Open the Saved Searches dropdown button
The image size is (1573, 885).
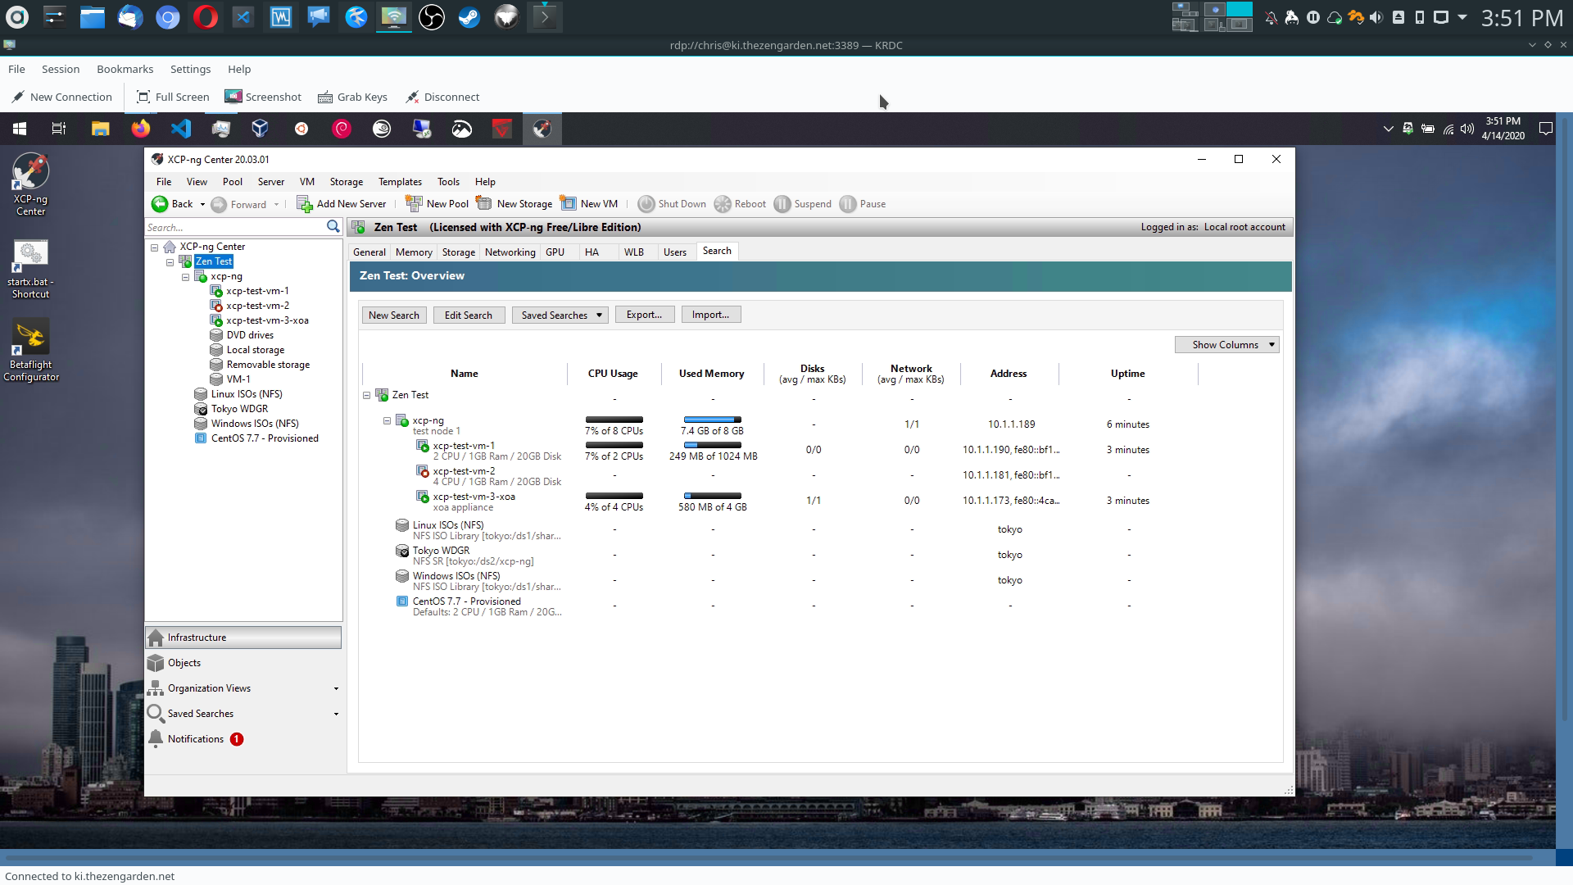(x=560, y=315)
